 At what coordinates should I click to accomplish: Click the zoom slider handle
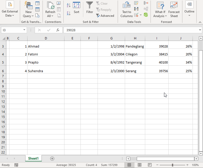(x=172, y=165)
